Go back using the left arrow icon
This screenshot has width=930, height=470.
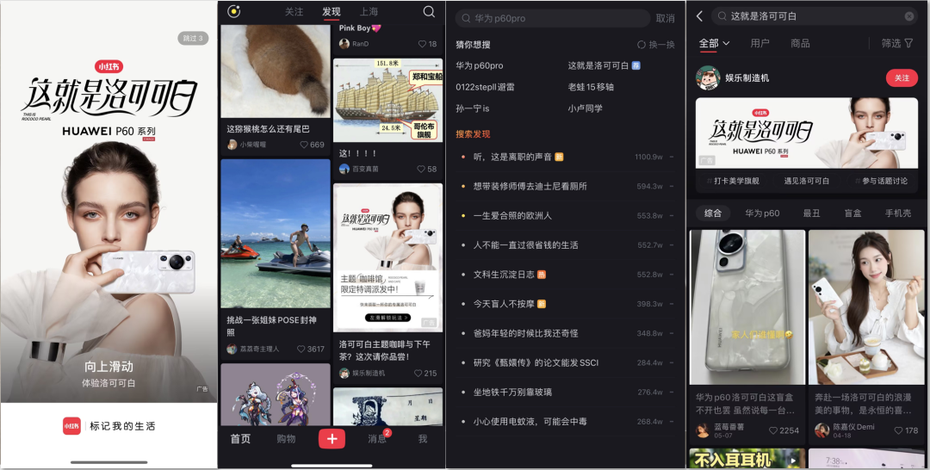699,16
